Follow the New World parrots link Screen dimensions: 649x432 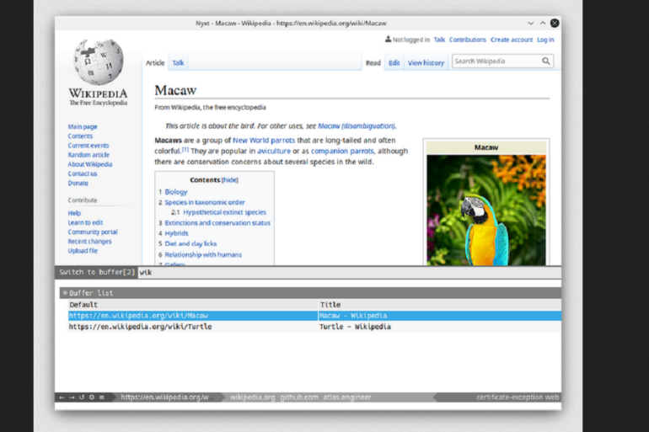[x=264, y=141]
